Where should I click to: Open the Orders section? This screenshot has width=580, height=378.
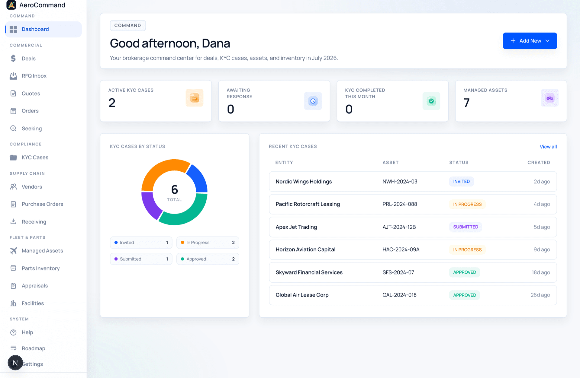coord(43,111)
